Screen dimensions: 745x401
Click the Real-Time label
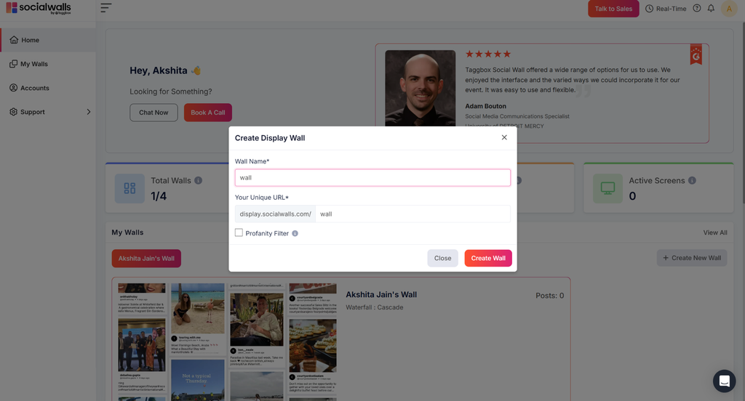click(x=671, y=9)
